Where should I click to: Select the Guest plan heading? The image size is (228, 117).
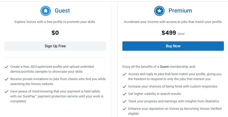point(62,11)
